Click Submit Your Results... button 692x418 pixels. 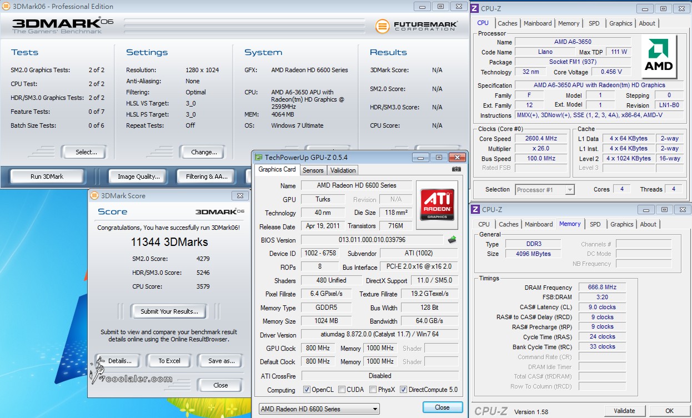click(169, 311)
